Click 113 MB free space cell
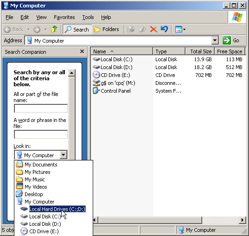Image resolution: width=249 pixels, height=236 pixels. [234, 59]
